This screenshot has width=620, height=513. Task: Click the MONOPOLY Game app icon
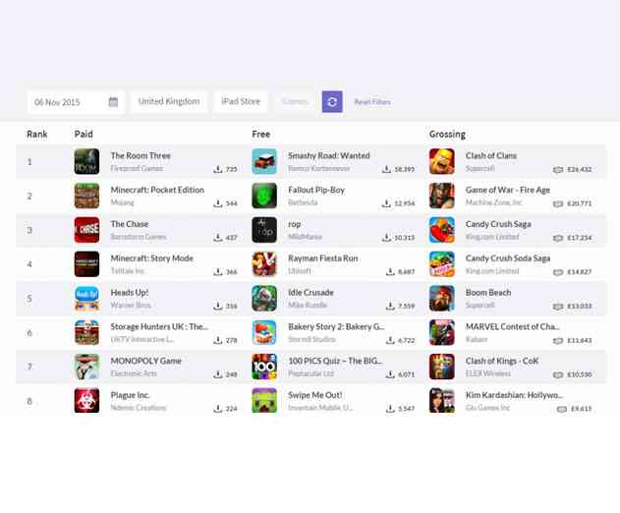[86, 367]
